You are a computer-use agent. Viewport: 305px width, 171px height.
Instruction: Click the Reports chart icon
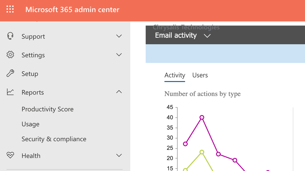coord(10,92)
